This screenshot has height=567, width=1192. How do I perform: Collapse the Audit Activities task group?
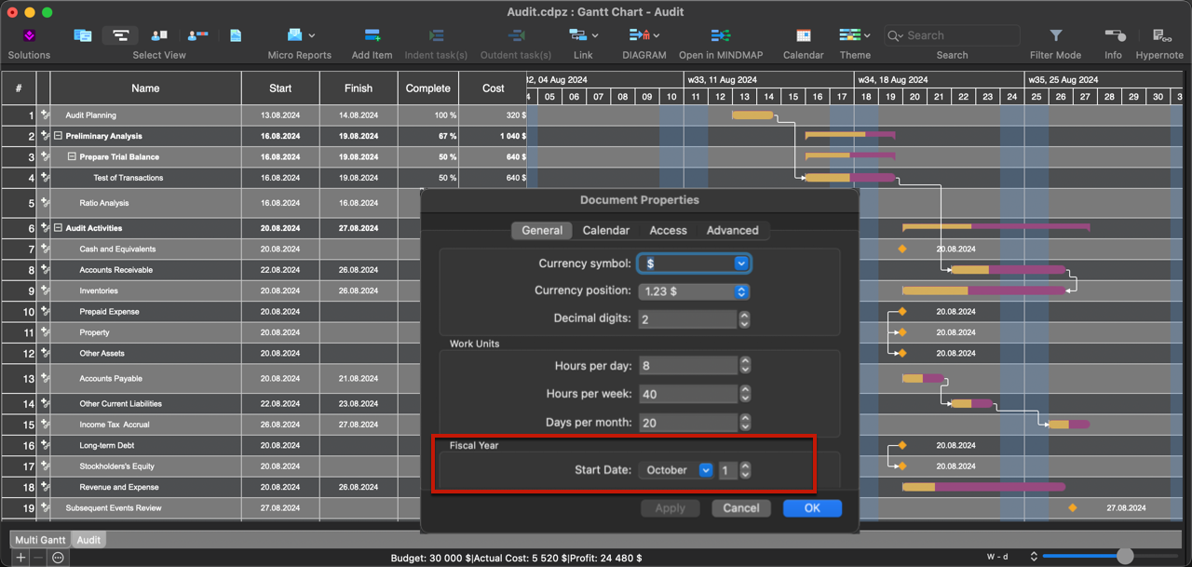click(59, 228)
